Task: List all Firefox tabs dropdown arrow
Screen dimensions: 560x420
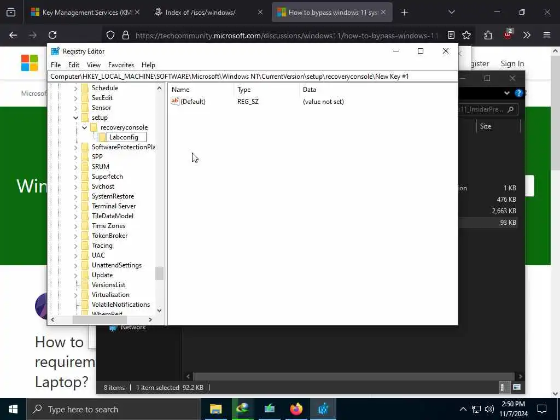Action: pyautogui.click(x=451, y=13)
